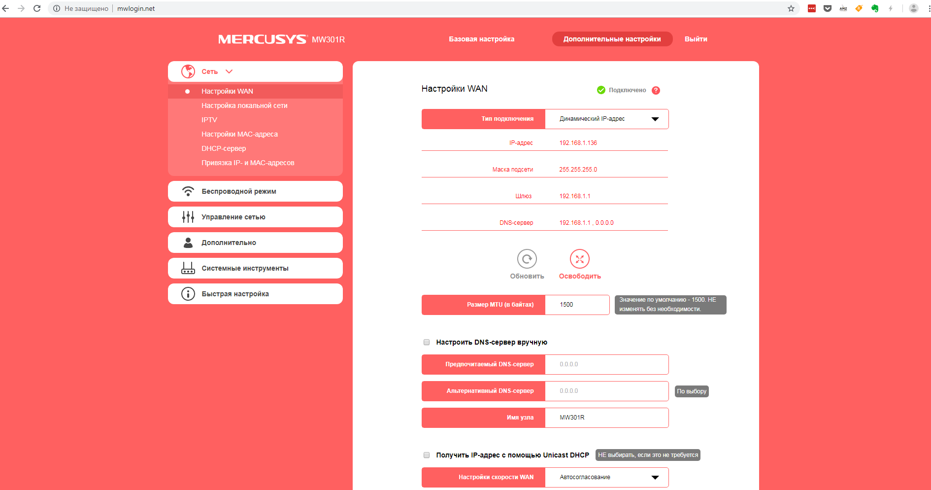The height and width of the screenshot is (490, 931).
Task: Click the globe icon of the Сеть section
Action: (x=188, y=71)
